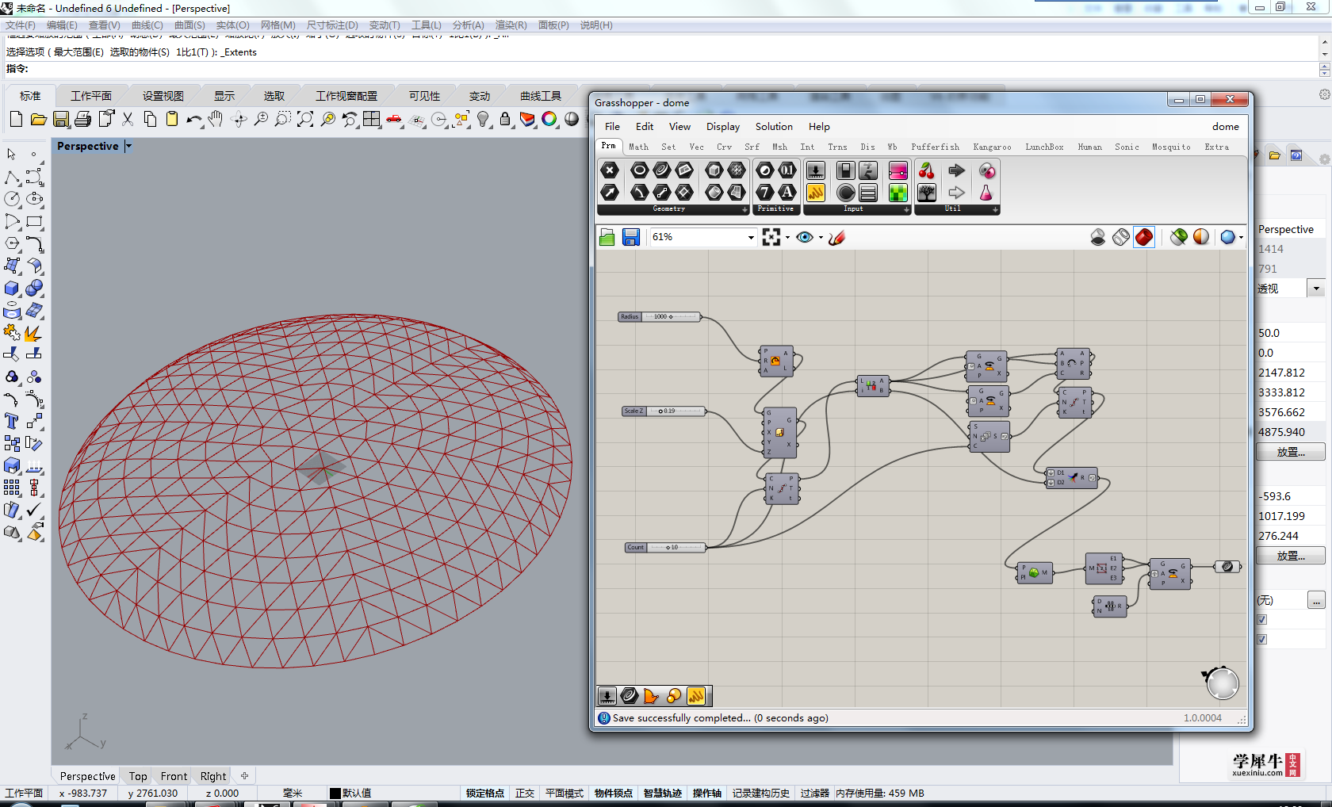Click the checkmark icon in left sidebar
The height and width of the screenshot is (807, 1332).
[x=34, y=510]
